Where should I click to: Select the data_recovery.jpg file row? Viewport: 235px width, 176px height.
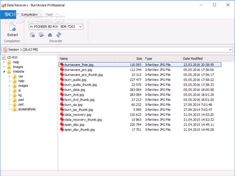click(140, 115)
